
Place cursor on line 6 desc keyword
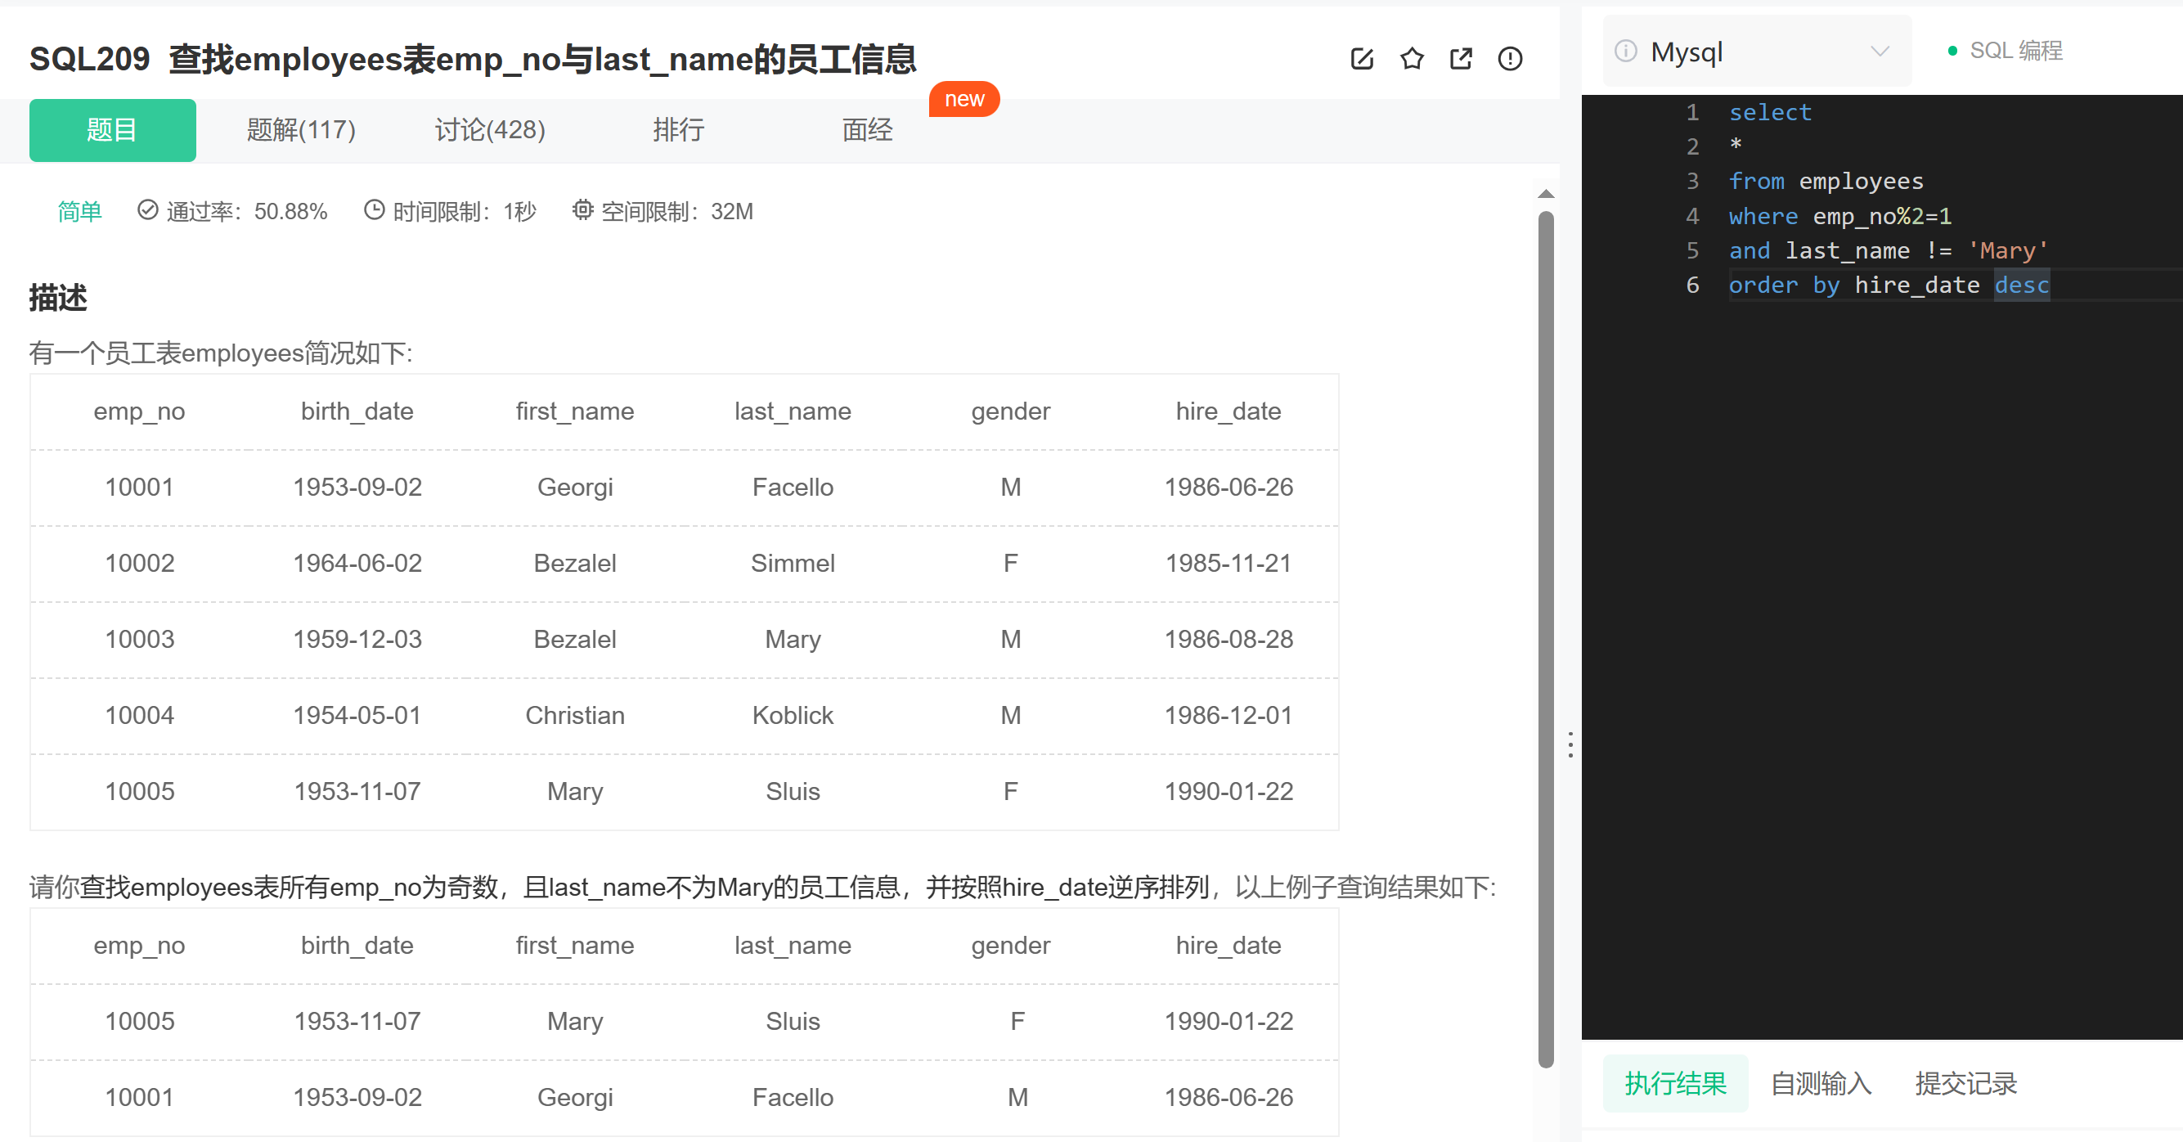2021,285
